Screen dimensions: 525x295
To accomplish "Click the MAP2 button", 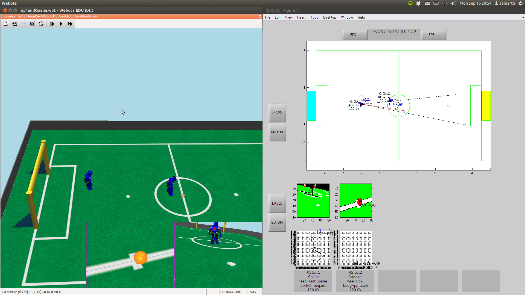I will point(277,113).
